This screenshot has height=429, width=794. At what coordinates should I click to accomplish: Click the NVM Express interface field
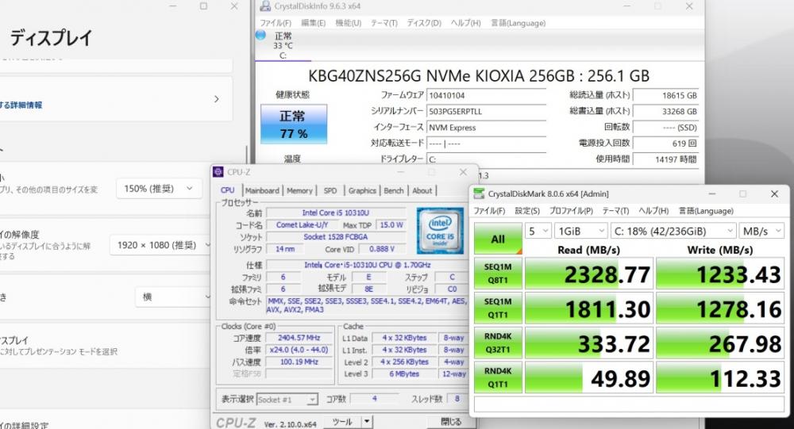point(486,128)
